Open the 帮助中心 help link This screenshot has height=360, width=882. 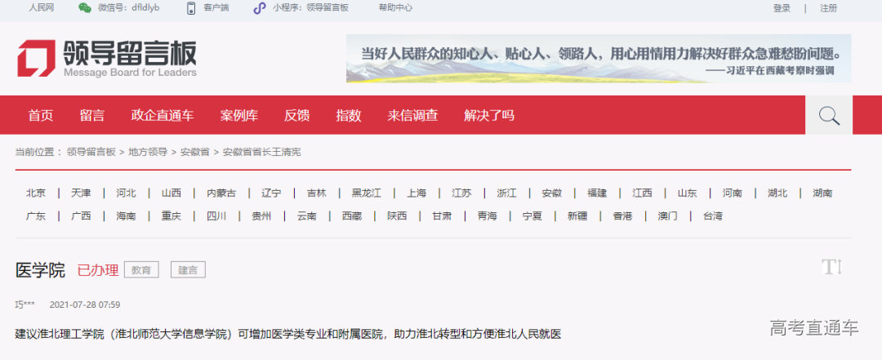395,8
